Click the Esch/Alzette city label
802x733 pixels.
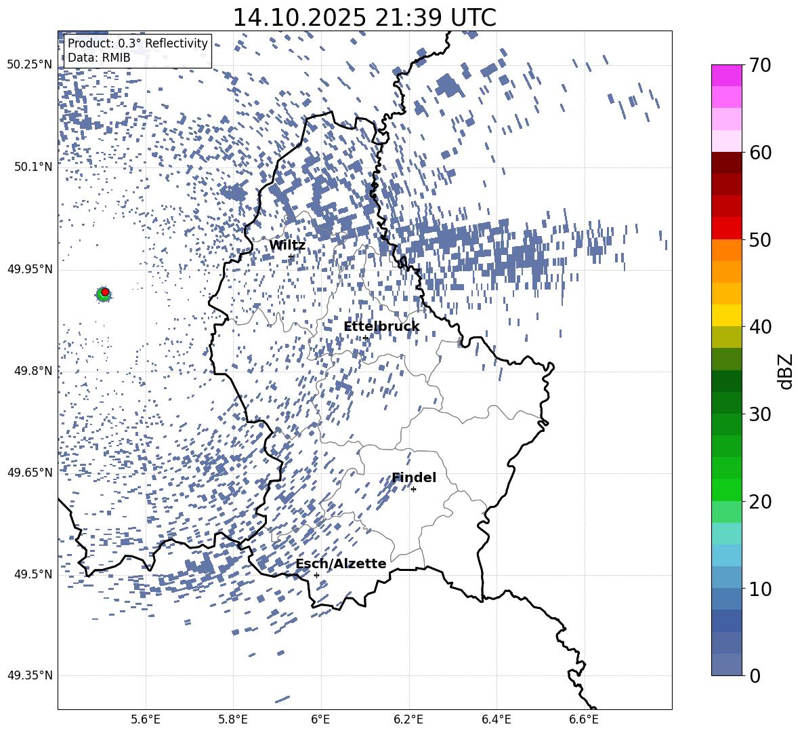(341, 563)
